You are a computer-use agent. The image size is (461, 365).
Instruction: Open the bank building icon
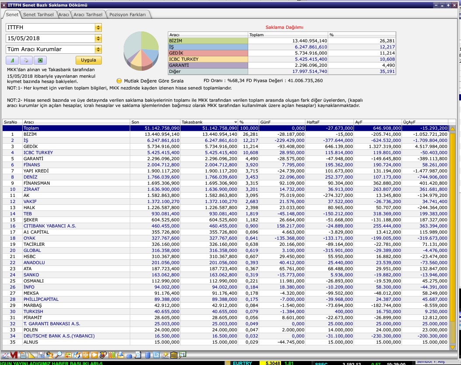click(x=174, y=355)
